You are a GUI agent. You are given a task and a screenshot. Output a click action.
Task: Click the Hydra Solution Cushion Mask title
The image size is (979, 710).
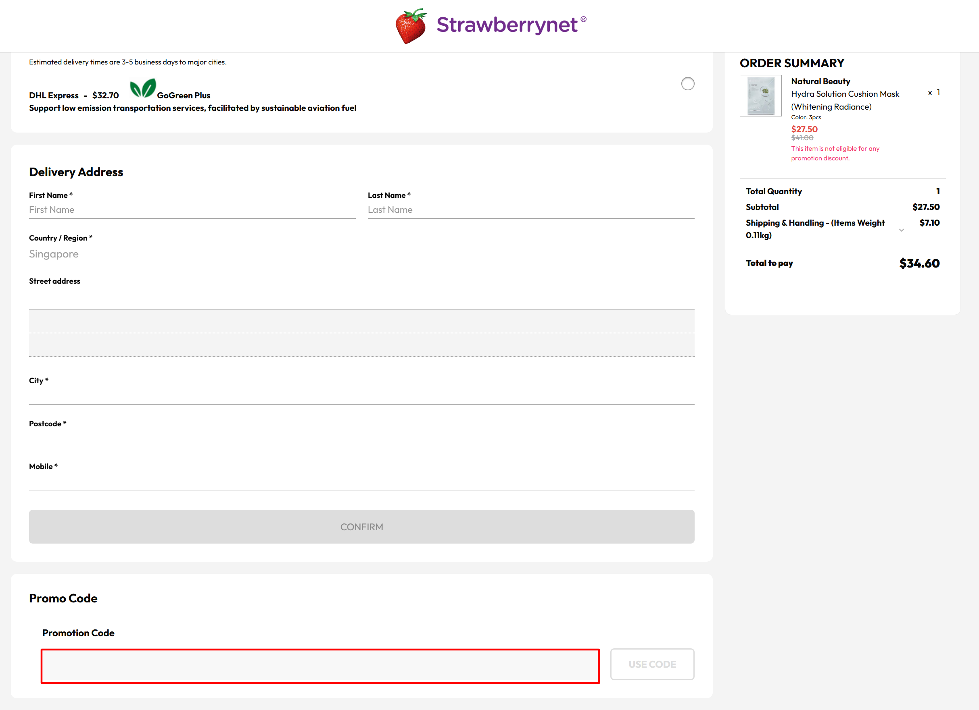[x=845, y=94]
